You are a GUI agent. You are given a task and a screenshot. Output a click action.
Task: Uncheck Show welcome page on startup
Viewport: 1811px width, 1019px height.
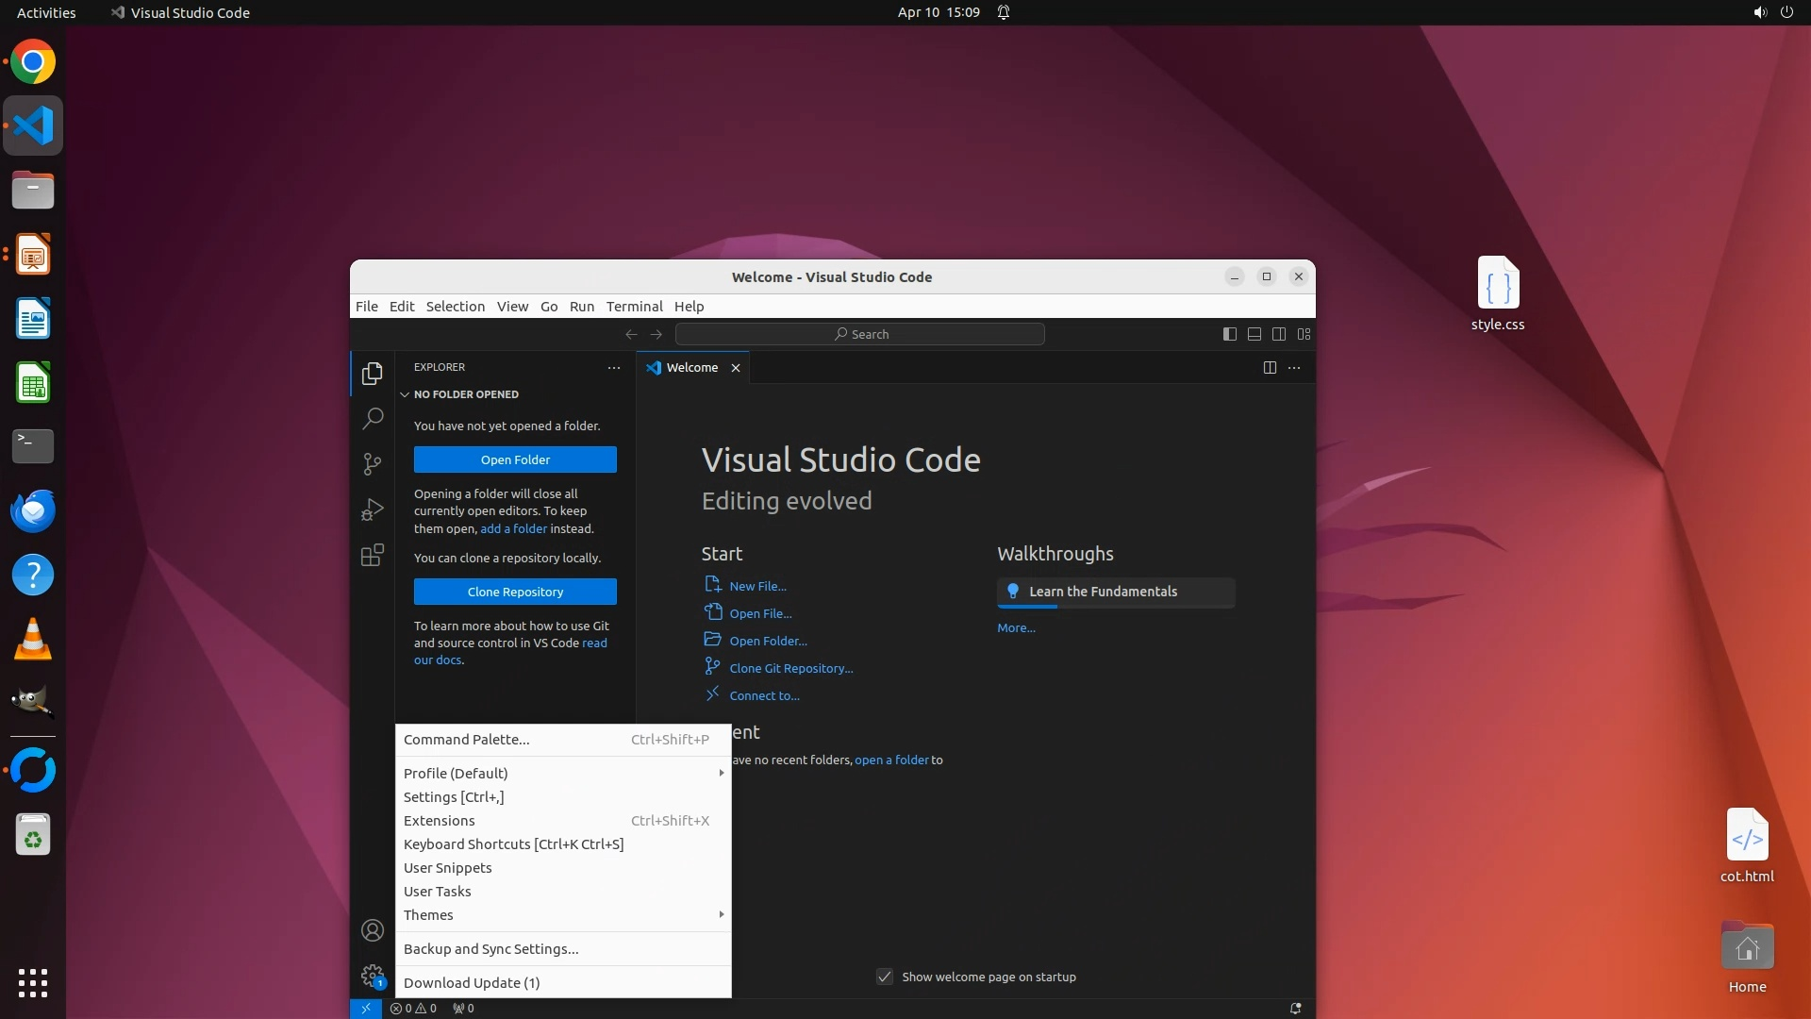click(885, 977)
